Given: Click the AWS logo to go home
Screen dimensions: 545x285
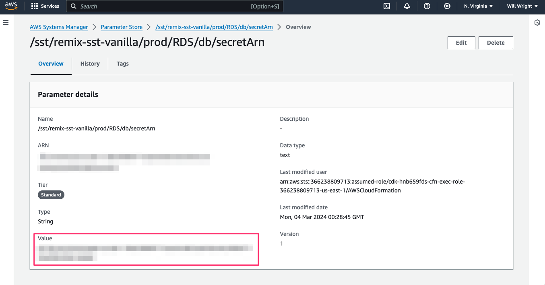Looking at the screenshot, I should pos(11,6).
